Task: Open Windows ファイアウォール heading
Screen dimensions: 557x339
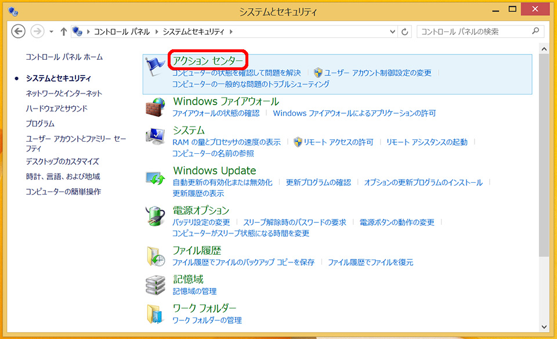Action: [226, 102]
